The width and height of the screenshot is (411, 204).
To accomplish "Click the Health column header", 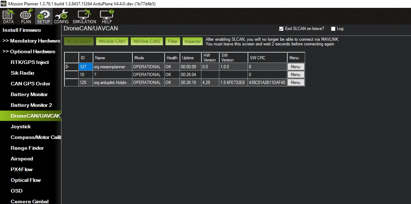I will pyautogui.click(x=172, y=58).
